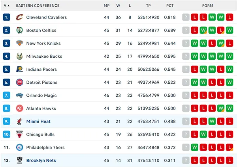Click the Detroit Pistons logo
Image resolution: width=237 pixels, height=167 pixels.
point(20,82)
